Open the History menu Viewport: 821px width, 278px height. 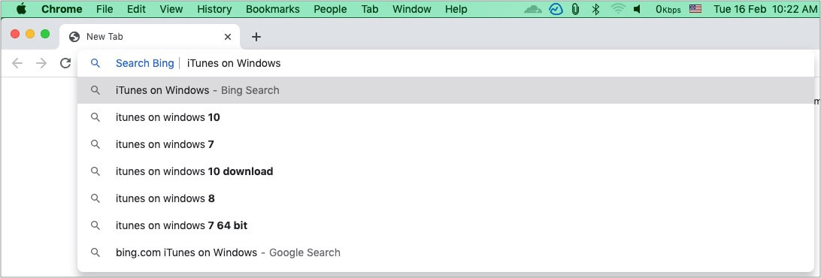[x=214, y=9]
